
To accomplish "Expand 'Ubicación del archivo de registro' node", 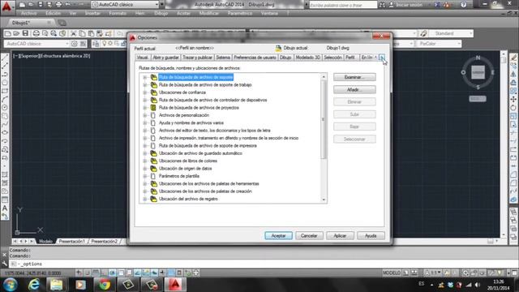I will click(x=144, y=200).
